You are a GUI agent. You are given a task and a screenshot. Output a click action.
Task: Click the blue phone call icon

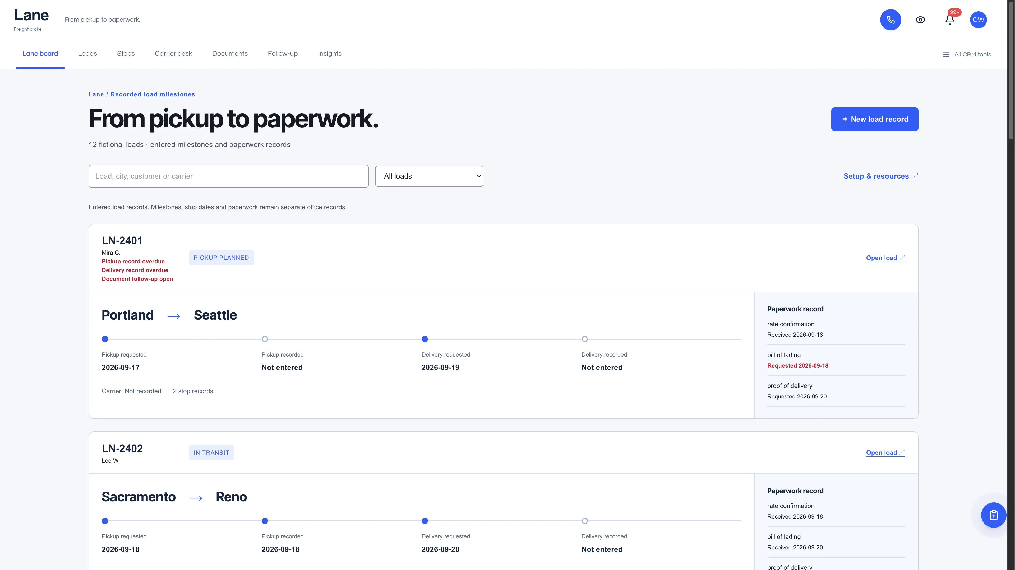tap(891, 20)
